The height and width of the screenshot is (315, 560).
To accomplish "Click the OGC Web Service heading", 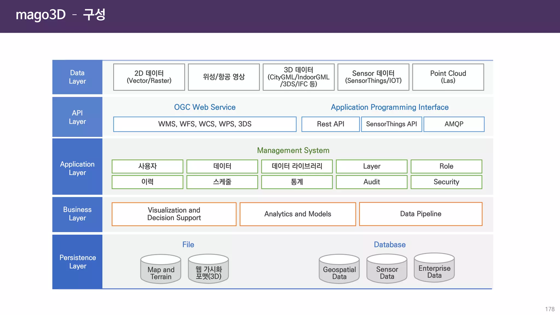I will click(x=205, y=107).
